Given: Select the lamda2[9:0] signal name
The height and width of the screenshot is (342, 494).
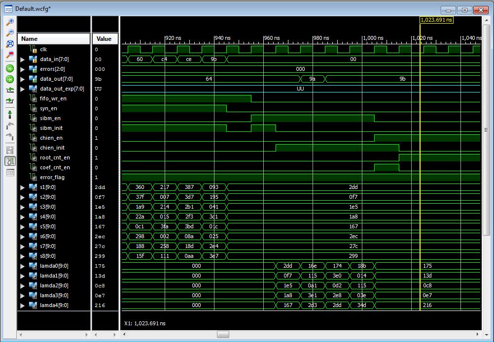Looking at the screenshot, I should tap(54, 285).
